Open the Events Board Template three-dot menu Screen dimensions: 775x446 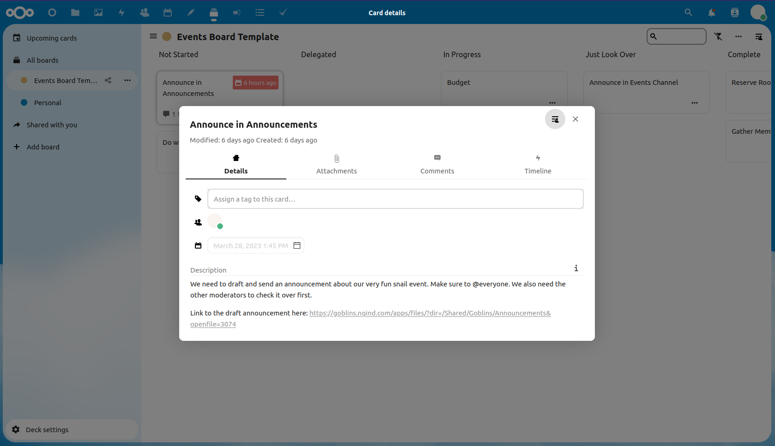(x=127, y=80)
